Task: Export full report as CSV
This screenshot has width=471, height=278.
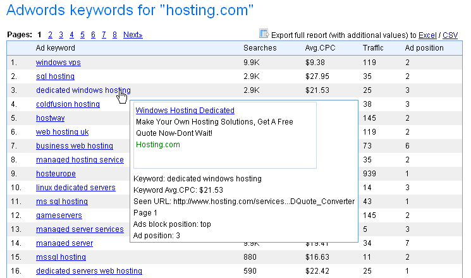Action: point(450,35)
